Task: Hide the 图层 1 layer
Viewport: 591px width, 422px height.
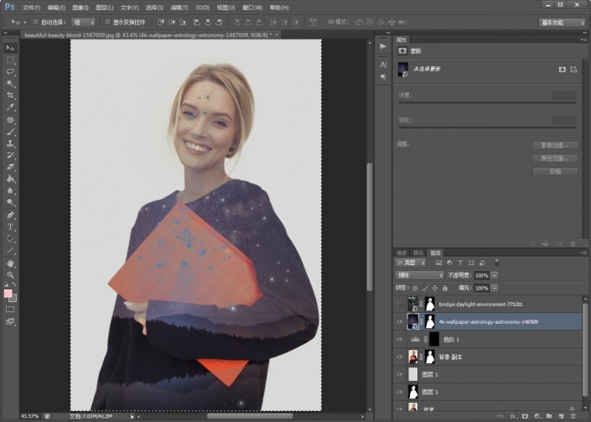Action: pos(400,373)
